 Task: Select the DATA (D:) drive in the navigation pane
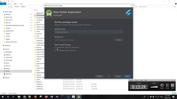click(8, 74)
